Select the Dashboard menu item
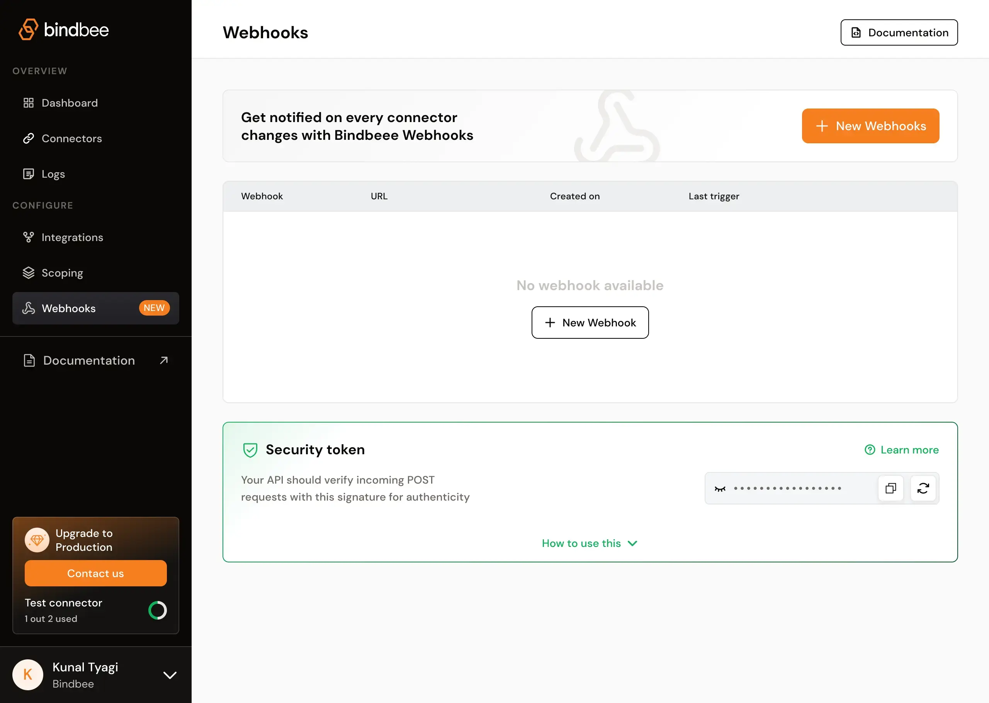 pyautogui.click(x=69, y=103)
